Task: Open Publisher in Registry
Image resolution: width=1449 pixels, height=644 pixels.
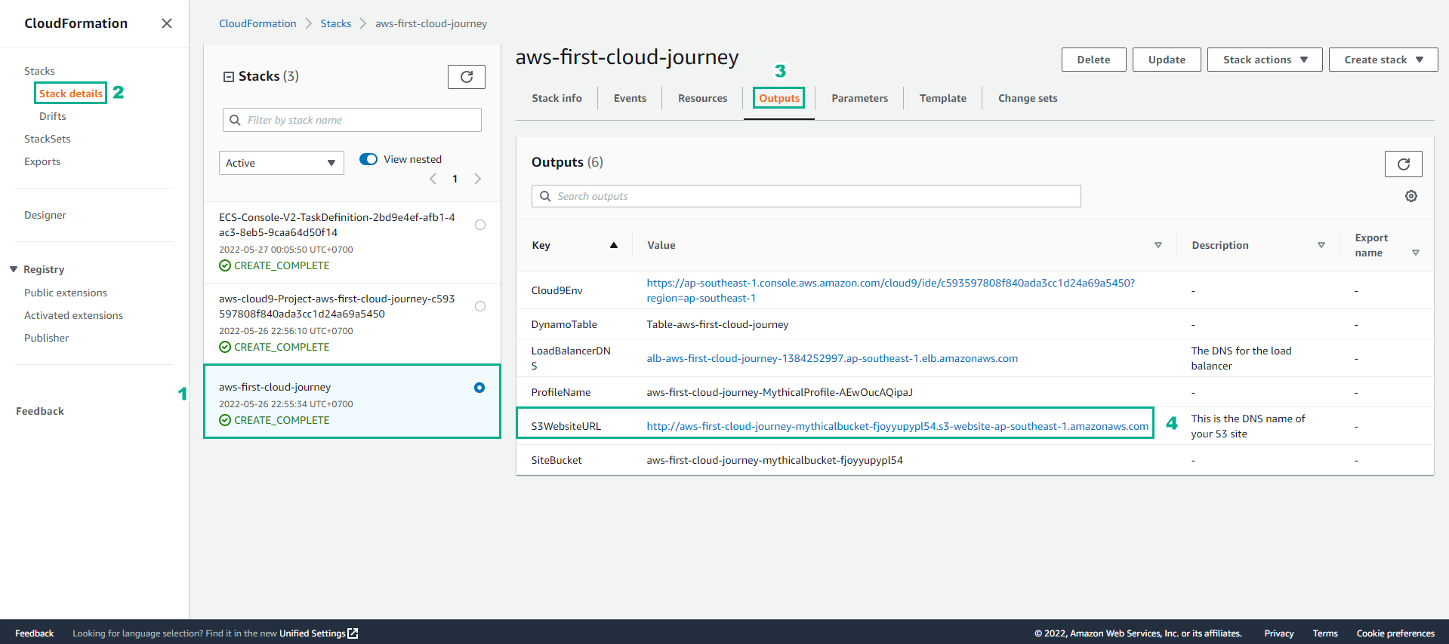Action: coord(47,338)
